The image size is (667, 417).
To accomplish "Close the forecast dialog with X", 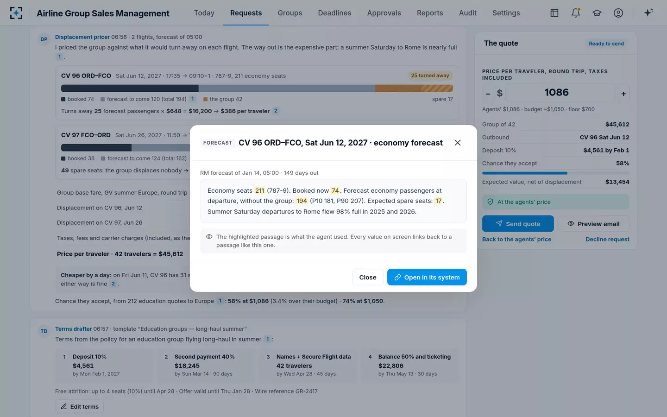I will click(x=458, y=143).
